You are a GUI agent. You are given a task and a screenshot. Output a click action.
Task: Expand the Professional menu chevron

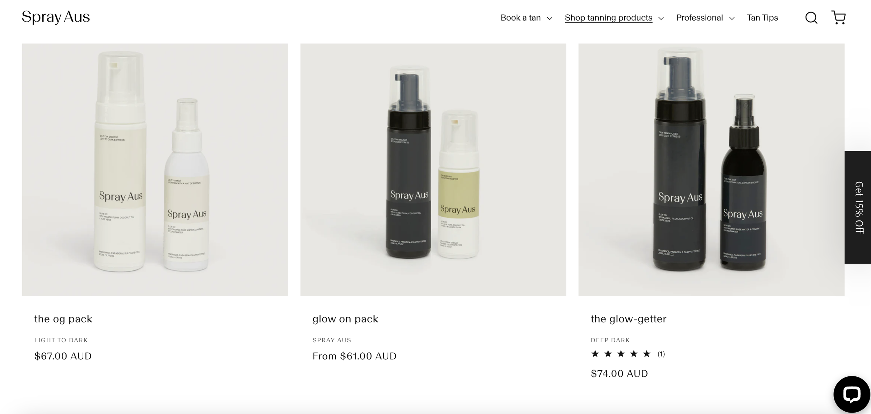click(x=732, y=18)
